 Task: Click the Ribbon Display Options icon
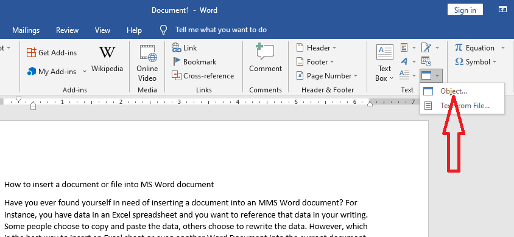[x=502, y=9]
